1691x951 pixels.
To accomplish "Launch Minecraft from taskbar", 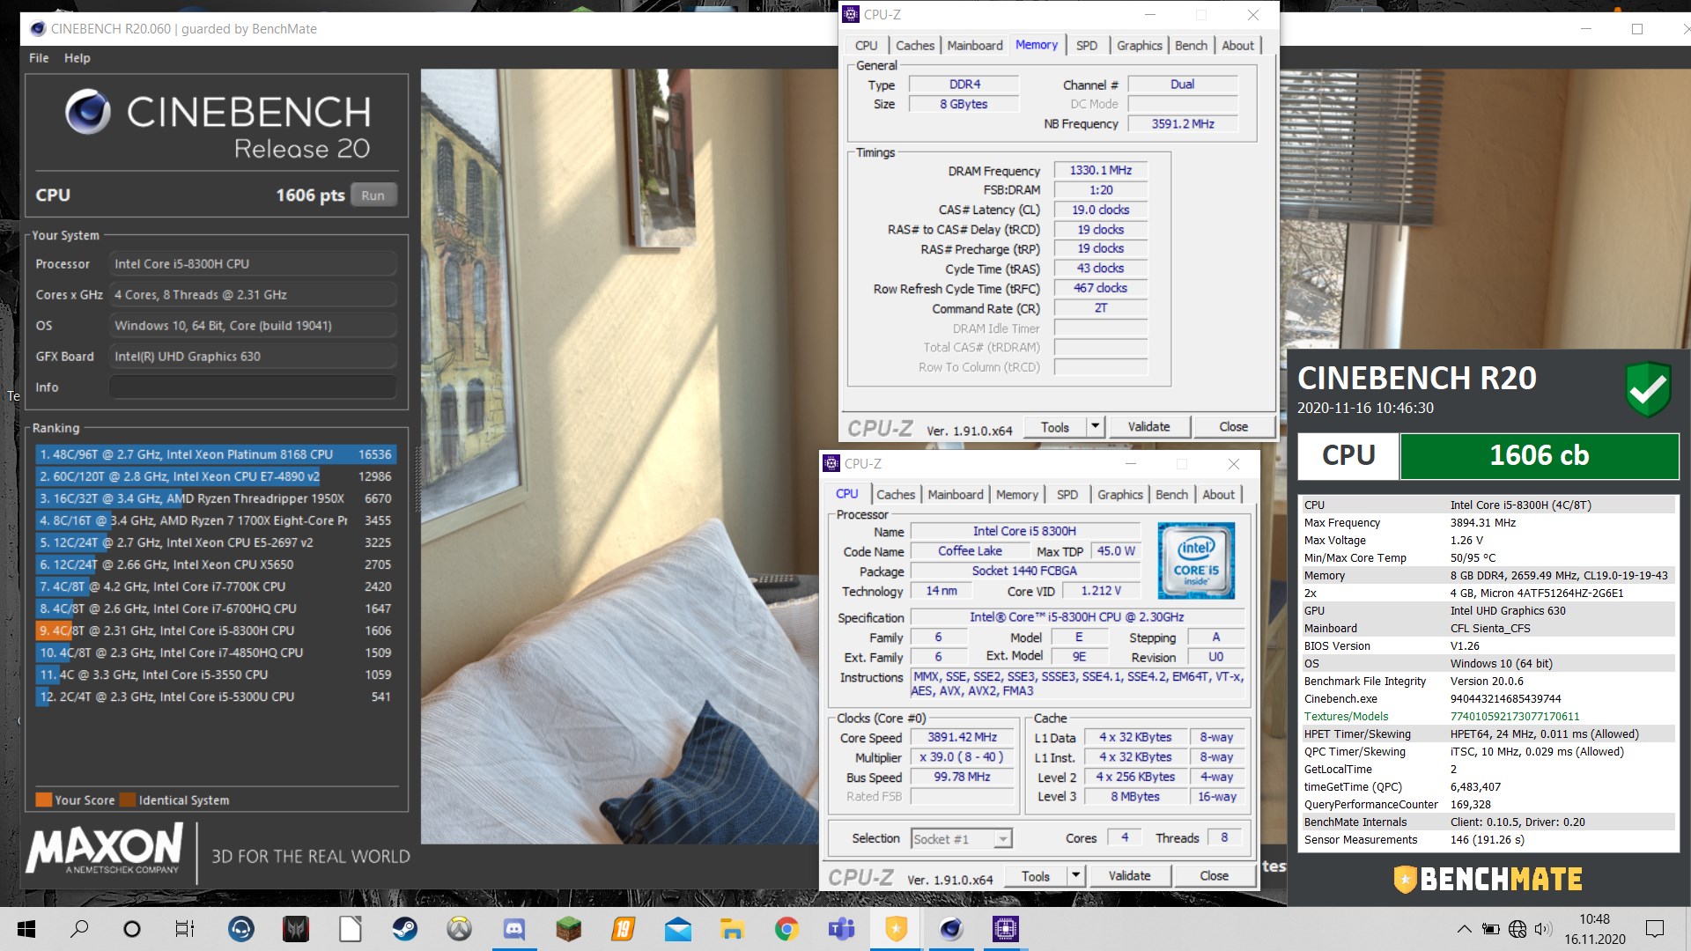I will click(x=568, y=929).
